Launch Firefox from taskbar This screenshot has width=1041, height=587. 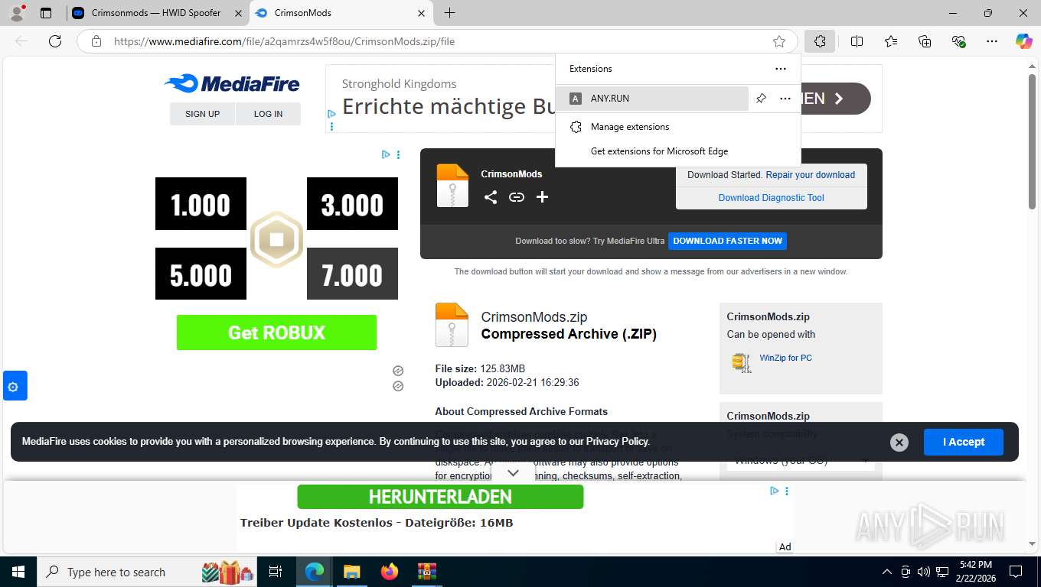tap(390, 572)
